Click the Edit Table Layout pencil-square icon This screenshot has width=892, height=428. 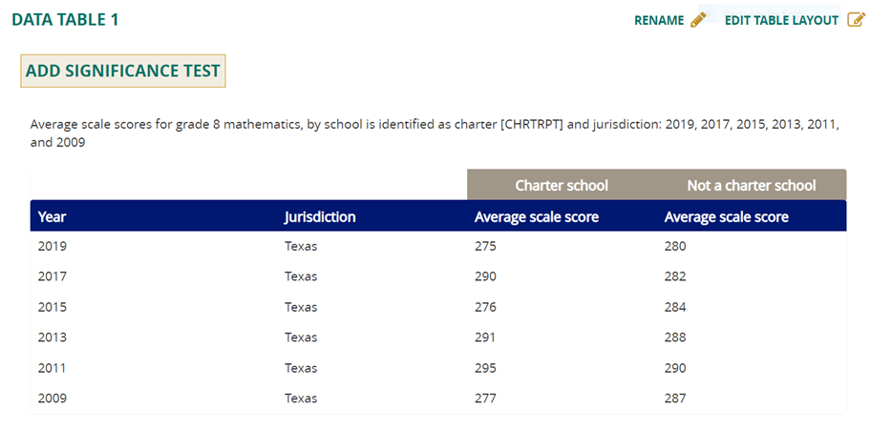pyautogui.click(x=856, y=20)
